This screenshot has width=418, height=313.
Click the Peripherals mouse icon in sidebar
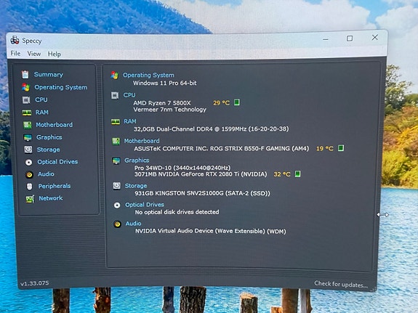coord(30,187)
